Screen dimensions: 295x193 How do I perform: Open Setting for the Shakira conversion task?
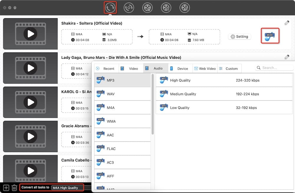(x=240, y=37)
